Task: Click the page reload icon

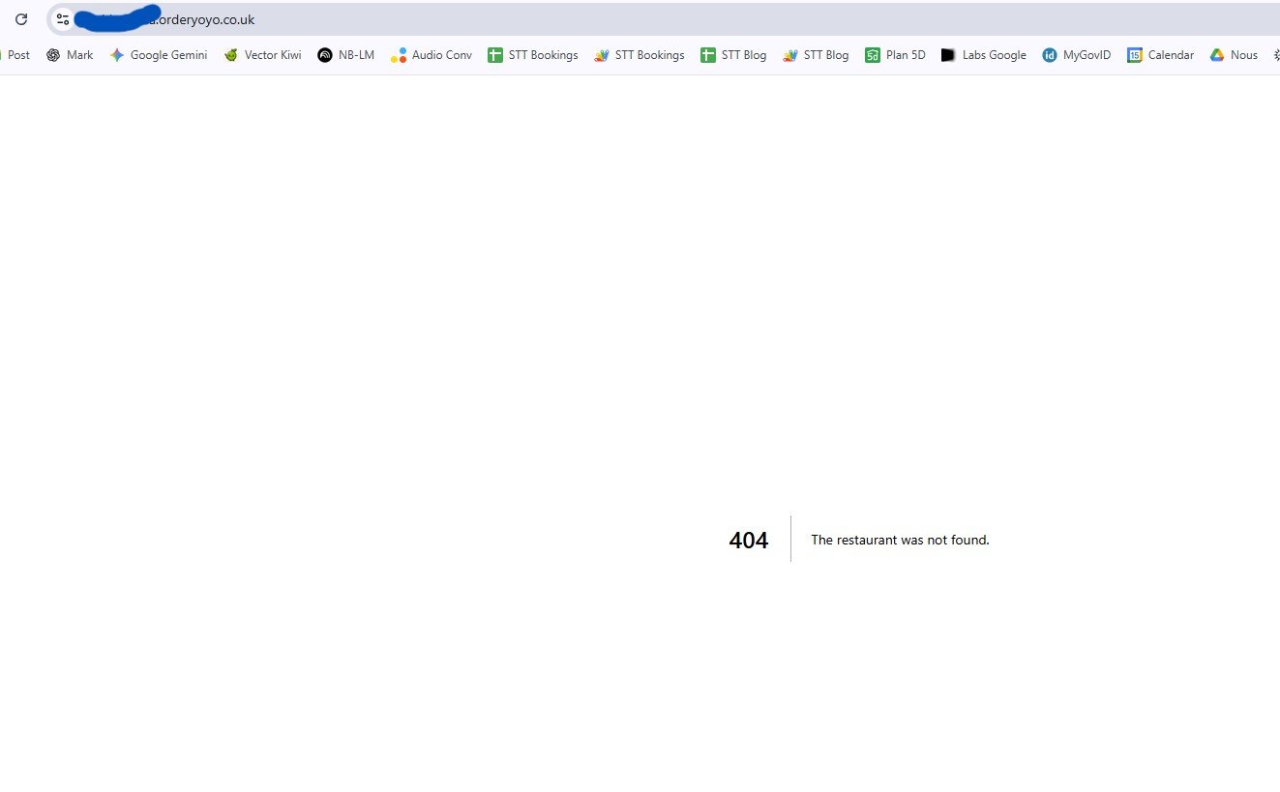Action: click(21, 18)
